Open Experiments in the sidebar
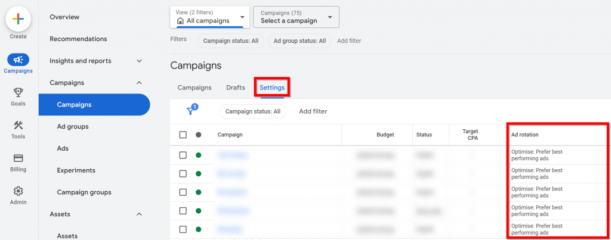611x240 pixels. pyautogui.click(x=76, y=170)
